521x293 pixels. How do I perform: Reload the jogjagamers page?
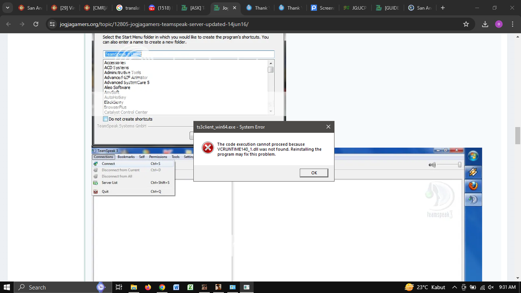36,24
